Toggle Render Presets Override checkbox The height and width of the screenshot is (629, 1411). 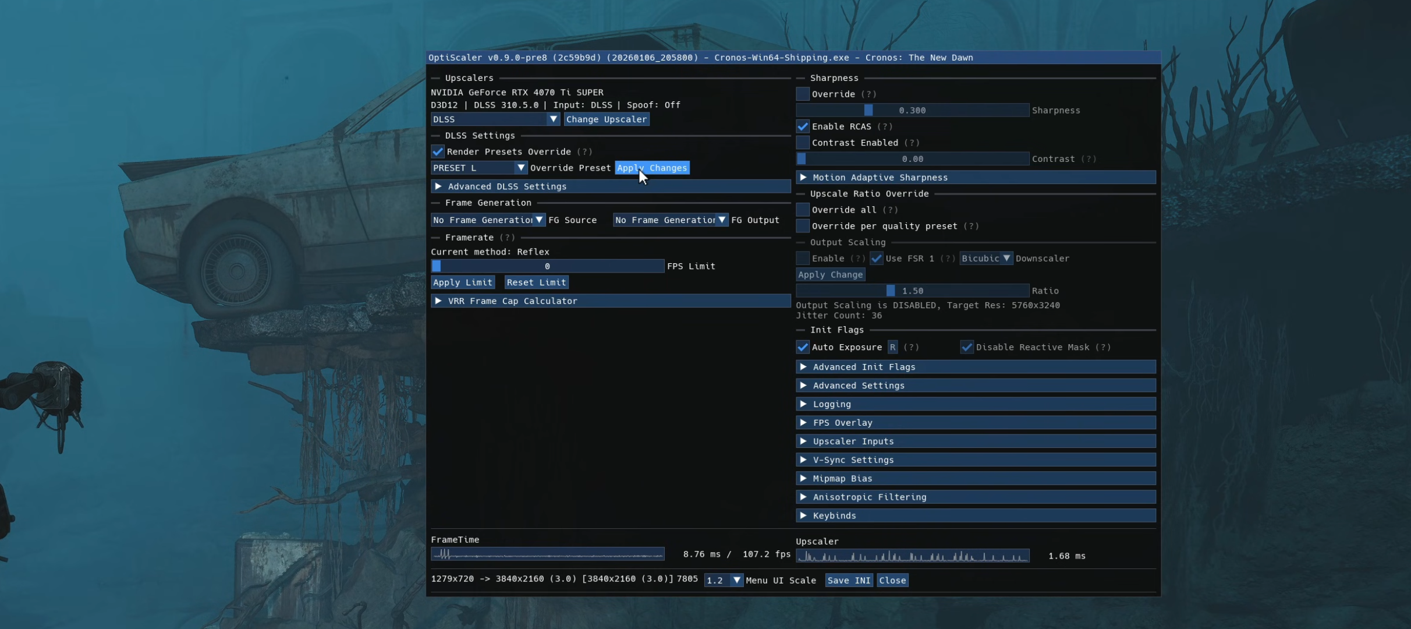438,151
